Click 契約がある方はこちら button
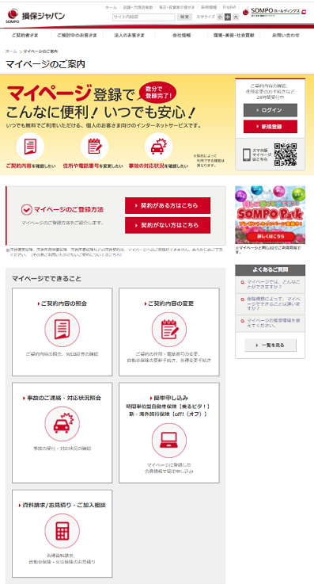Screen dimensions: 314x584 click(168, 205)
